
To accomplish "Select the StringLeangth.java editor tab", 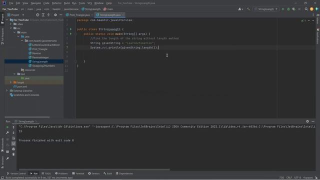I will 110,15.
